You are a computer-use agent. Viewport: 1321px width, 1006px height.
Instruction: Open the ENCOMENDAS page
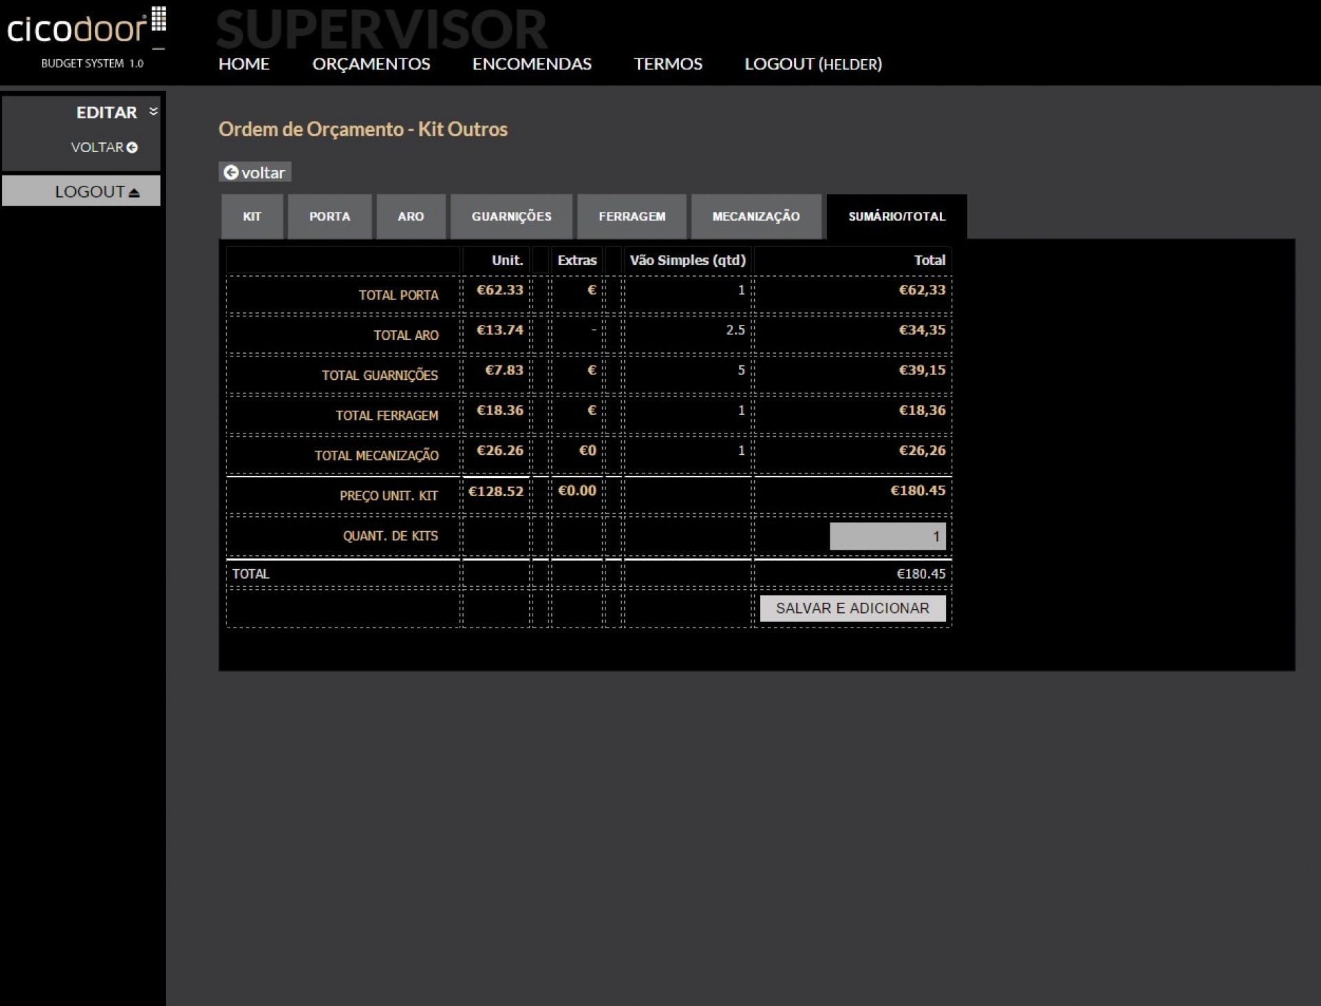pos(531,64)
